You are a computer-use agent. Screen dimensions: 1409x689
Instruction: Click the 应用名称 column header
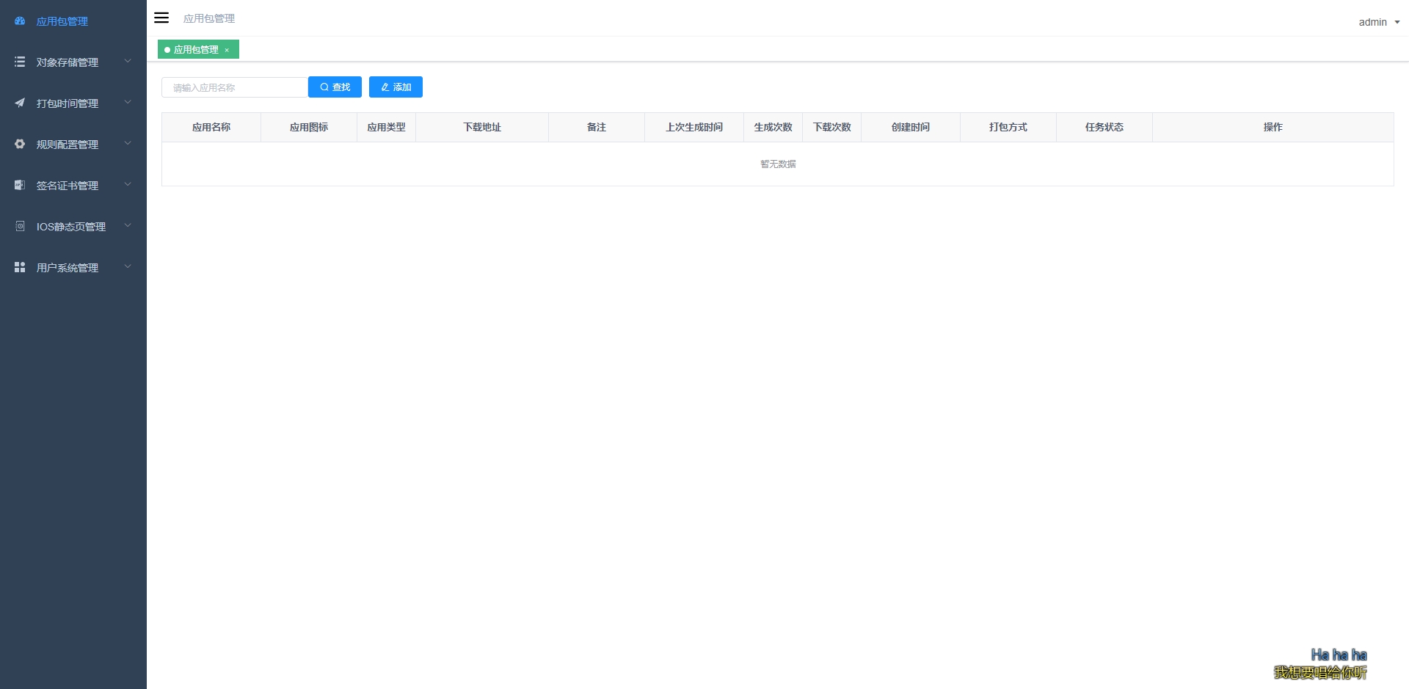tap(211, 127)
